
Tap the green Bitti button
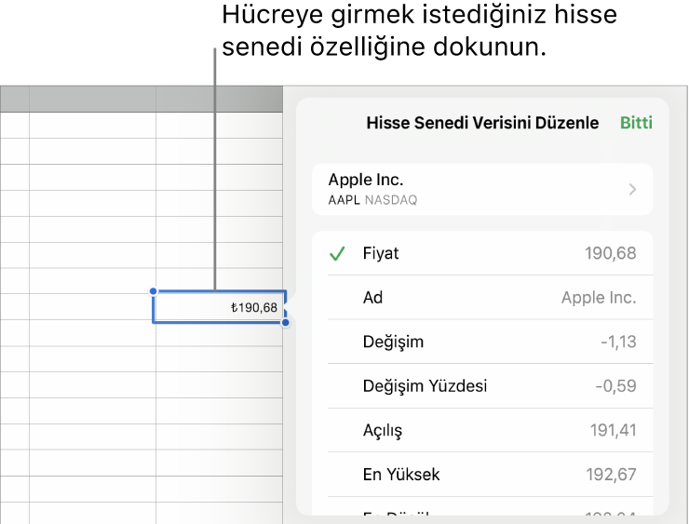636,123
